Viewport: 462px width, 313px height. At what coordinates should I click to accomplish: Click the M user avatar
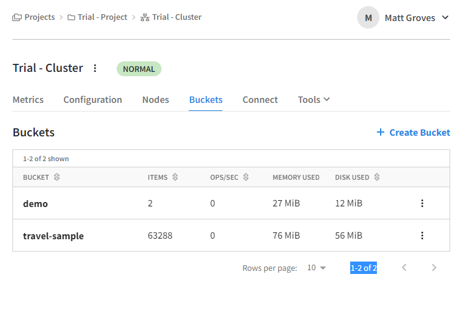(368, 17)
